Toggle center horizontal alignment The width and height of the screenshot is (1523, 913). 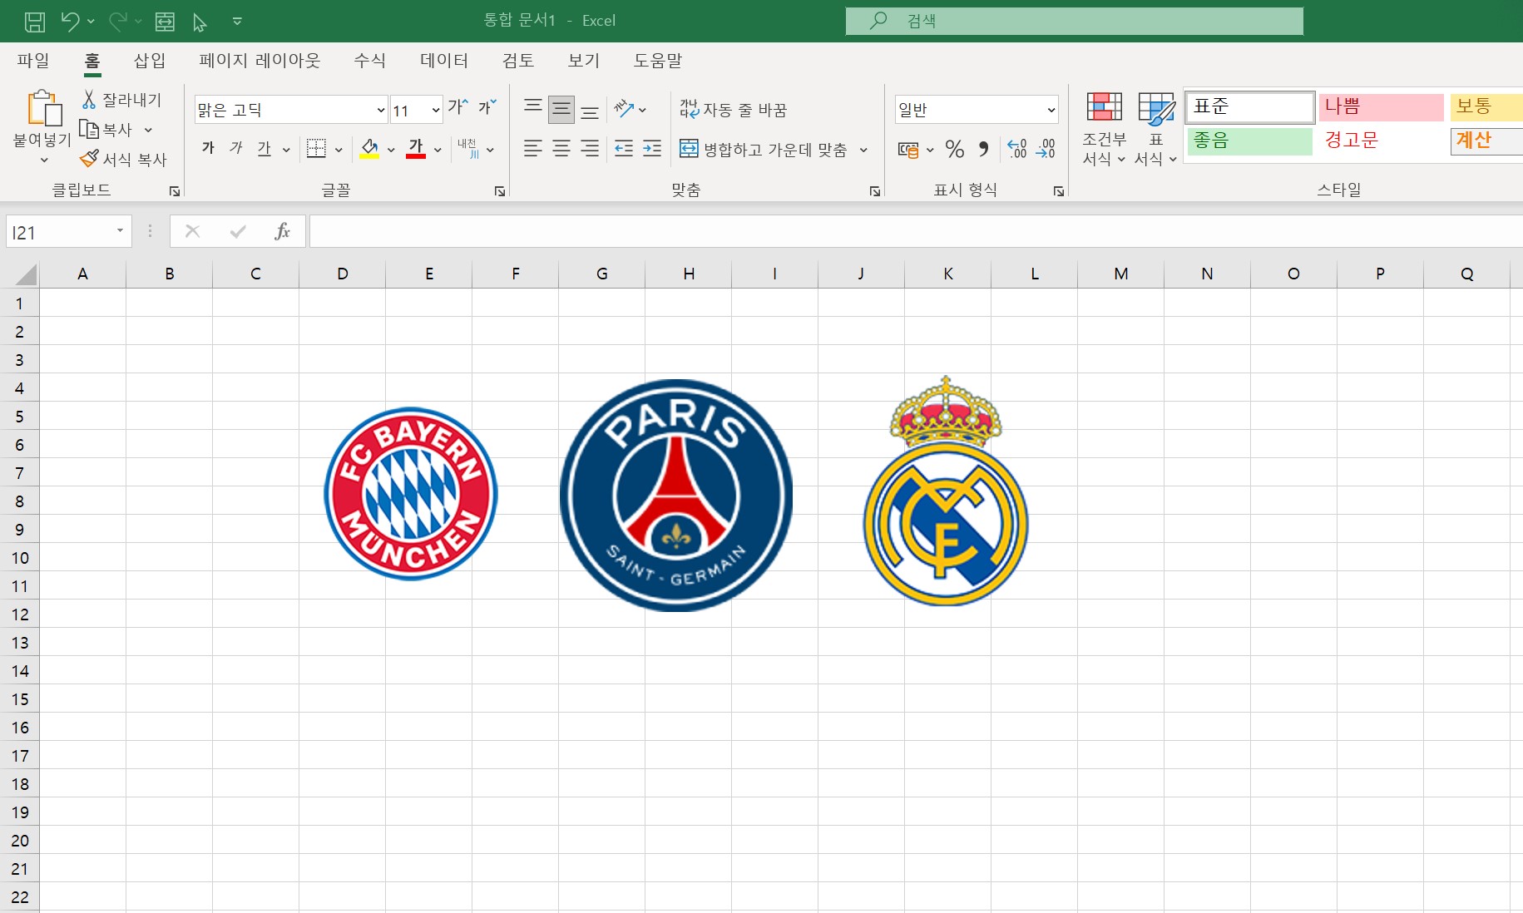coord(561,149)
